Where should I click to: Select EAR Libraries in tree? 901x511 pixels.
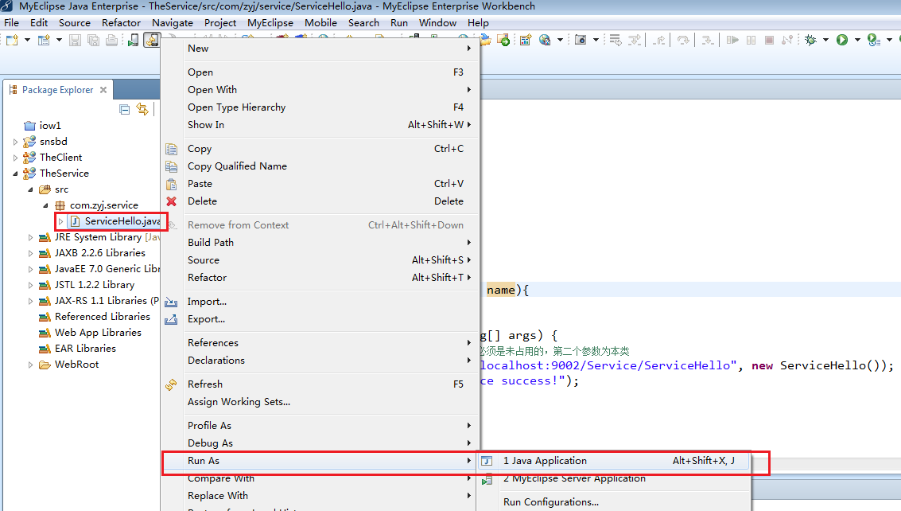85,349
